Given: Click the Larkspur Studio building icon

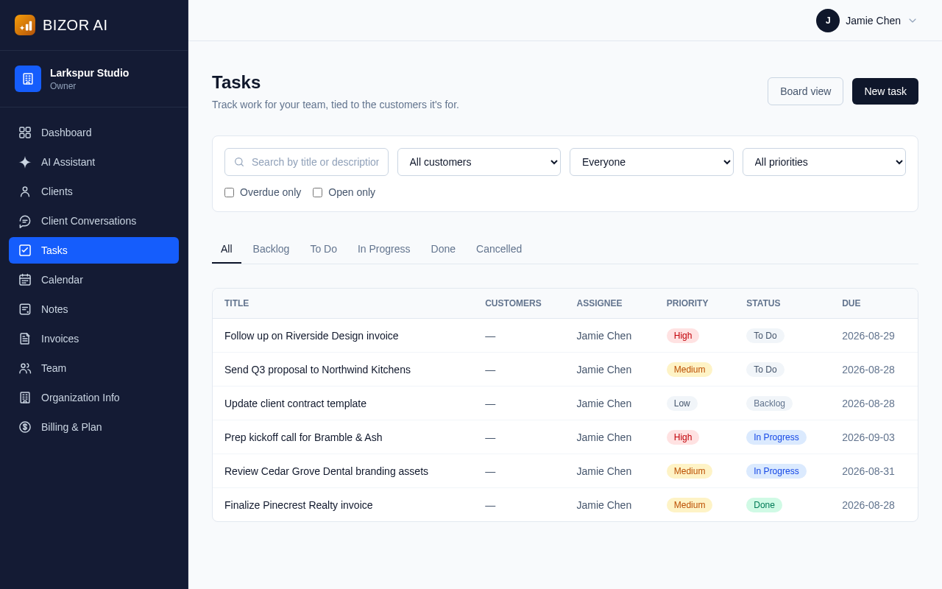Looking at the screenshot, I should [x=28, y=79].
